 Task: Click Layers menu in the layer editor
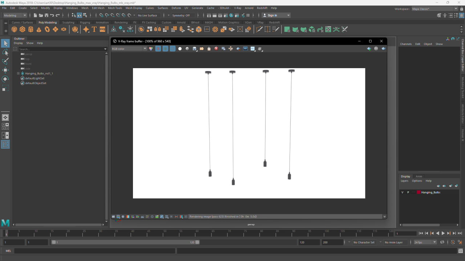click(404, 181)
